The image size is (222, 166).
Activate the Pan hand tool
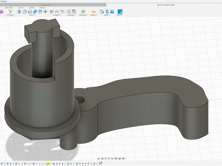(106, 159)
